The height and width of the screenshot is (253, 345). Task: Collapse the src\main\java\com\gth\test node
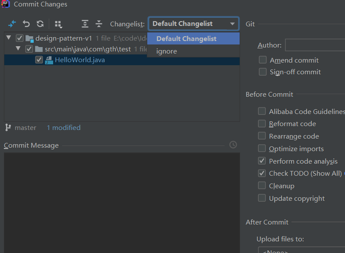point(18,48)
